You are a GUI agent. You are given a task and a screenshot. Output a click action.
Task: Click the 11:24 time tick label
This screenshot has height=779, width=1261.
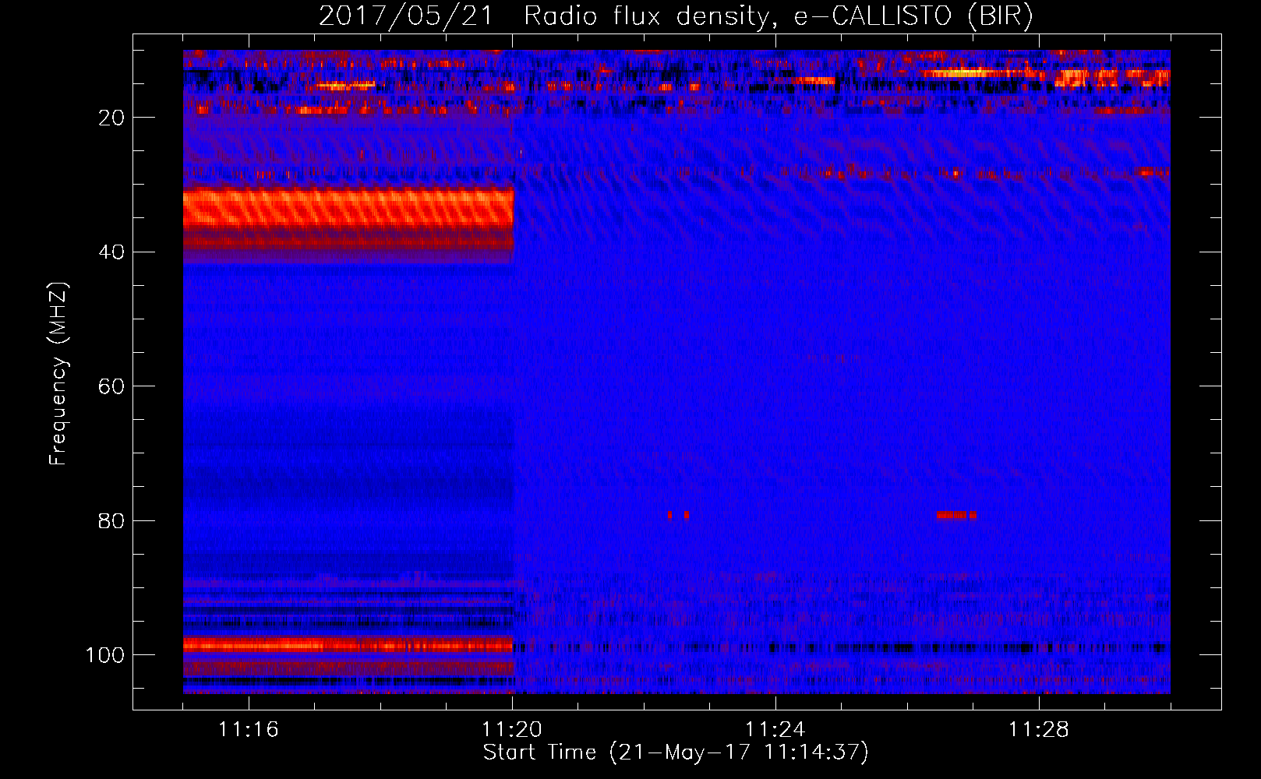pos(775,730)
